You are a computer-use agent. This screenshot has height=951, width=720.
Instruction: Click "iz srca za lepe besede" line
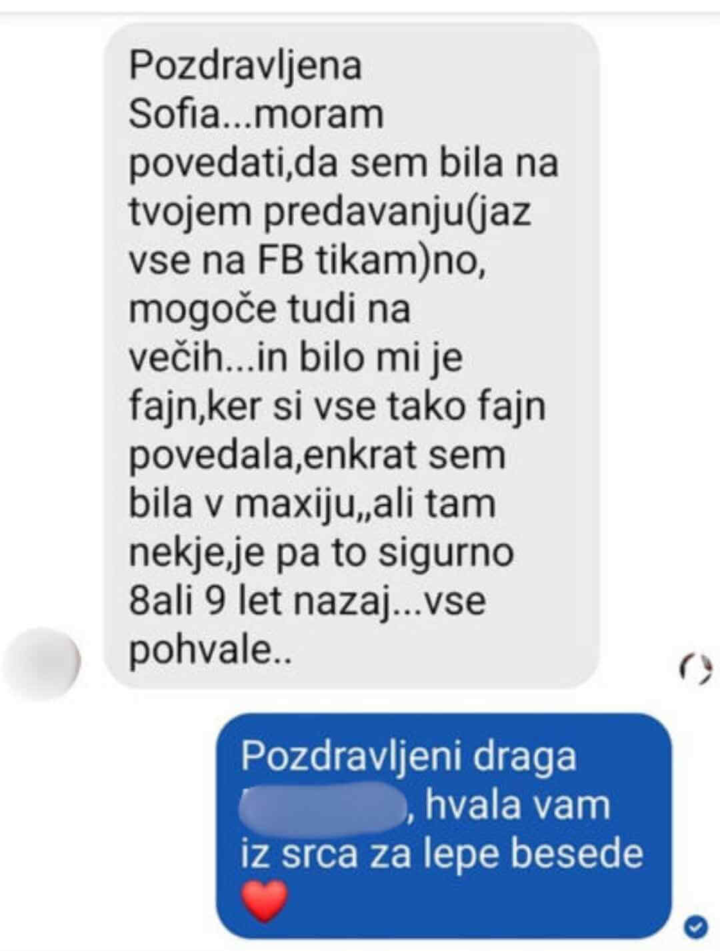click(x=441, y=854)
